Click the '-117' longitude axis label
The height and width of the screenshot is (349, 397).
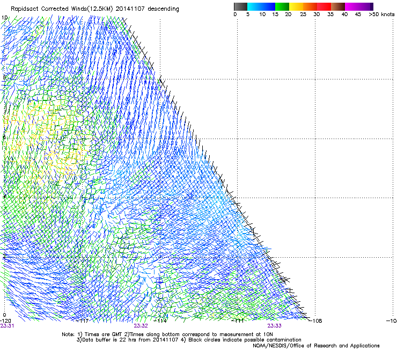click(83, 321)
